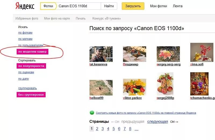215x140 pixels.
Task: Open the Печать menu item
Action: (81, 18)
